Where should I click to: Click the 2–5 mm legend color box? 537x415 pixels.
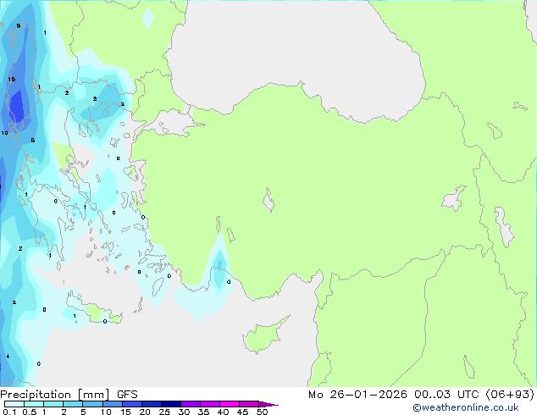(x=73, y=404)
